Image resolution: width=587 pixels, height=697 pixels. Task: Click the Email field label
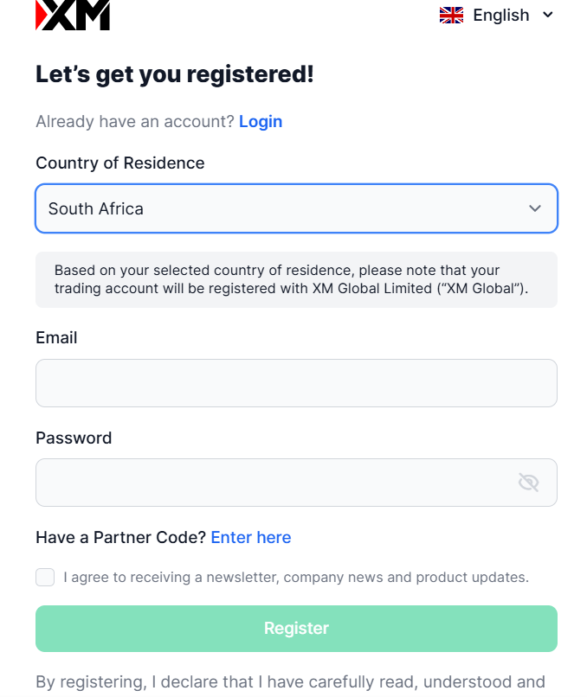56,338
